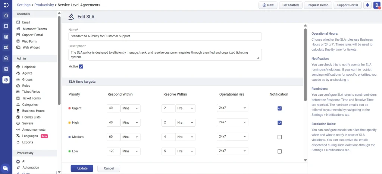The image size is (382, 174).
Task: Toggle Notification checkbox for High priority
Action: coord(279,123)
